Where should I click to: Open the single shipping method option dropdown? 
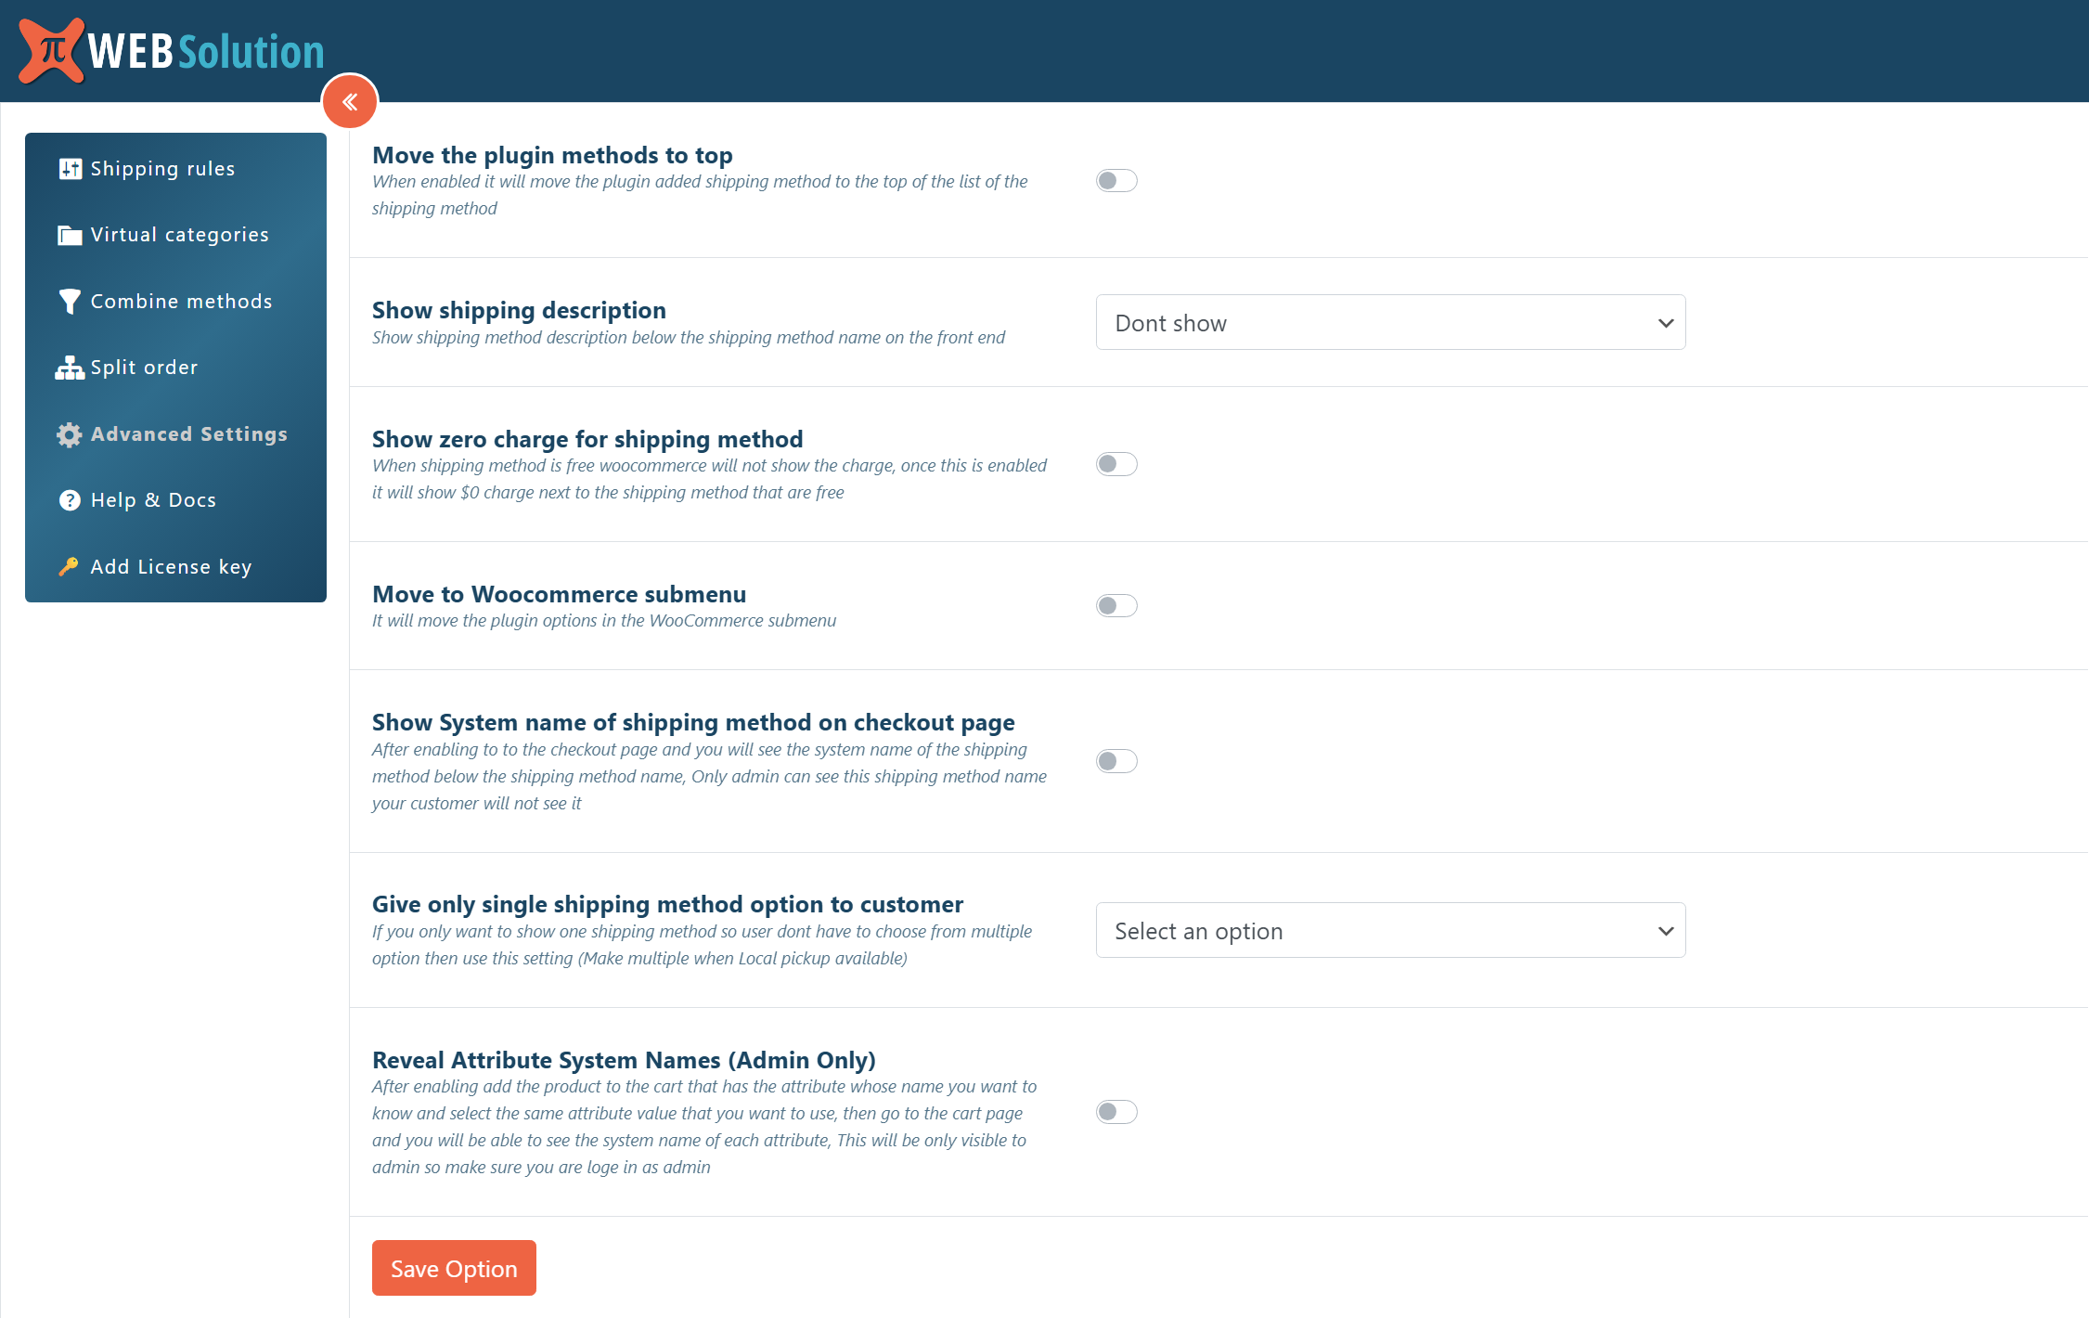1389,931
